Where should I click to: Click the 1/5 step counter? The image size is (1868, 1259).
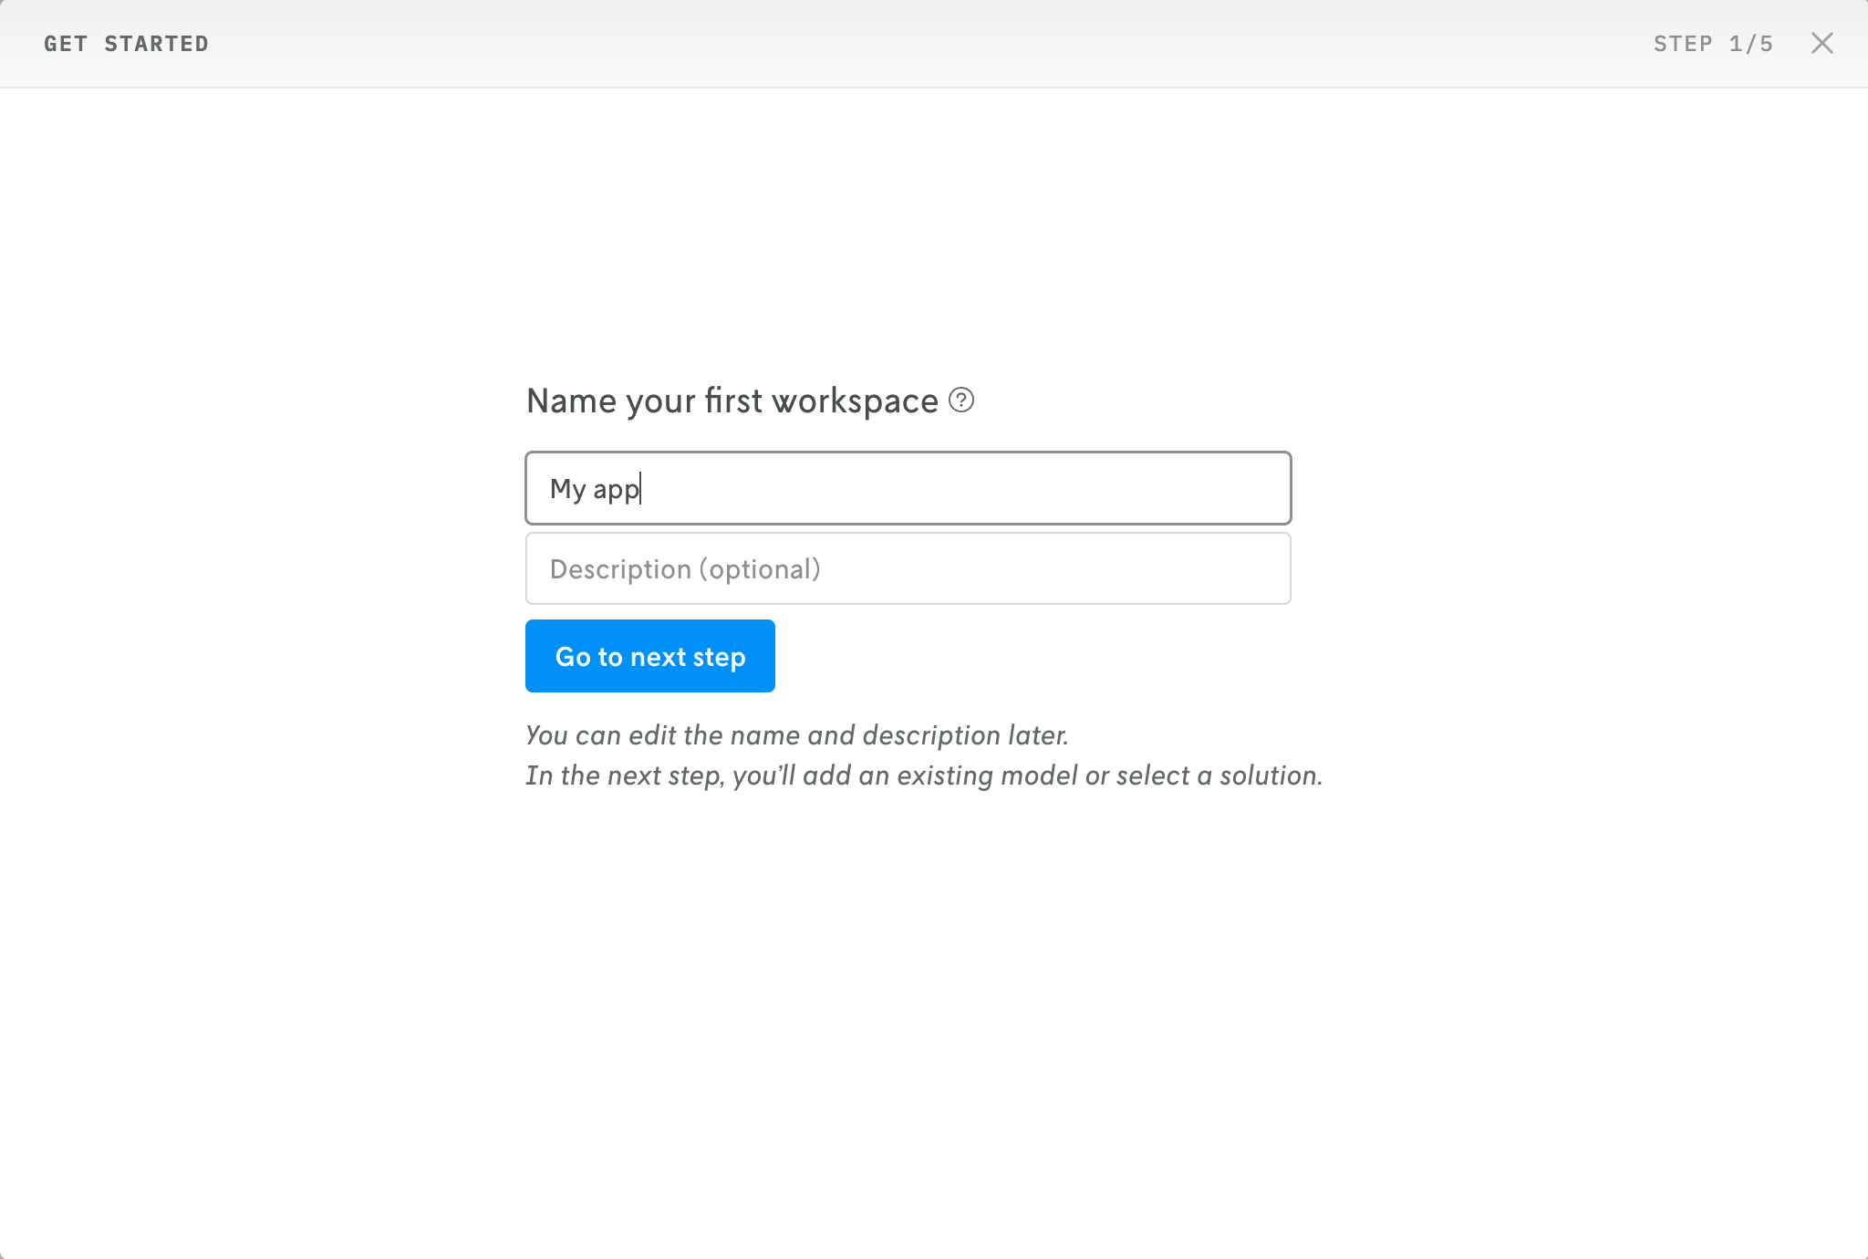(1751, 44)
